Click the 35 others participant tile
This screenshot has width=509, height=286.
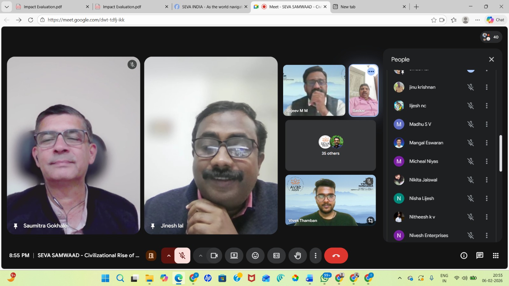pyautogui.click(x=330, y=146)
